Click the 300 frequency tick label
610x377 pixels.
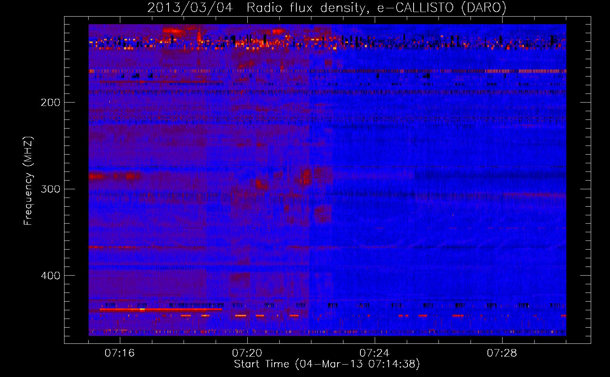tap(51, 189)
